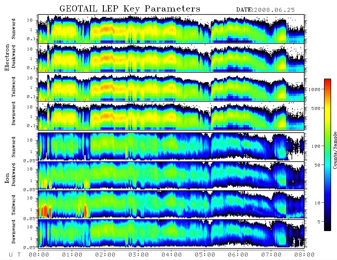Screen dimensions: 337x260
Task: Click the Ion Tailward spectrogram panel
Action: click(x=171, y=205)
